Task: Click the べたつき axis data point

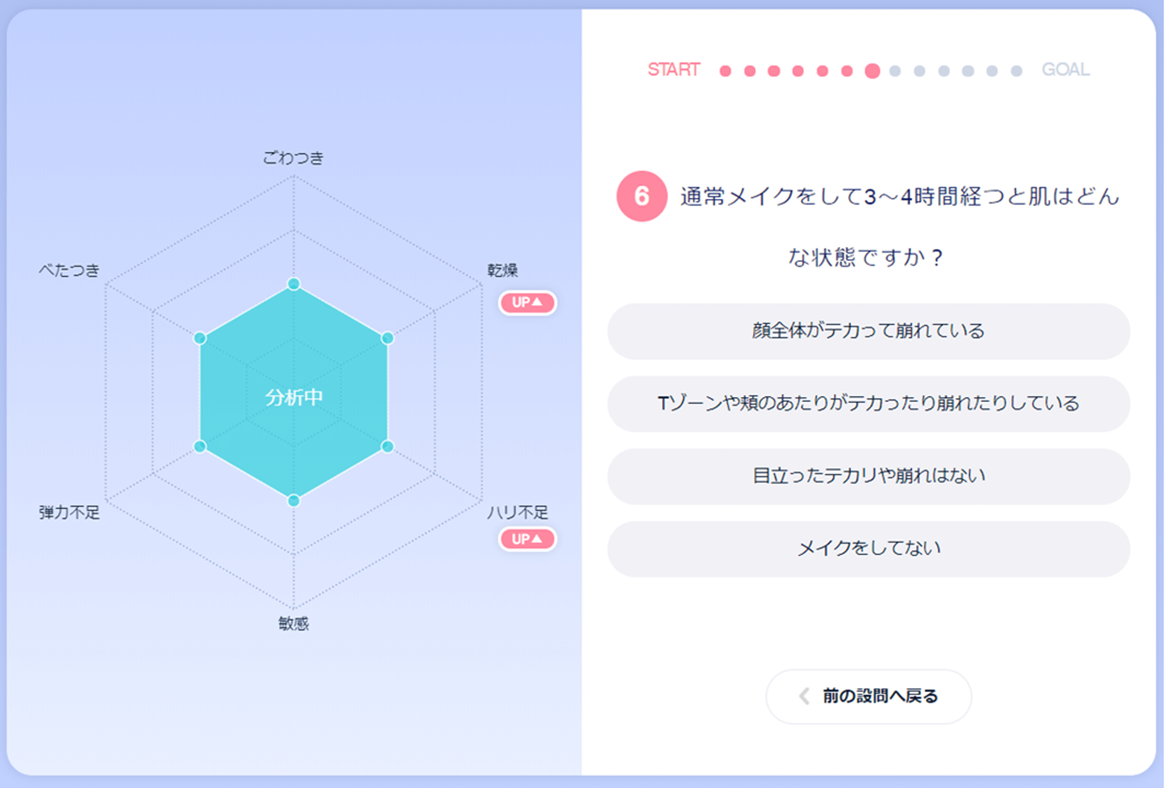Action: pyautogui.click(x=200, y=338)
